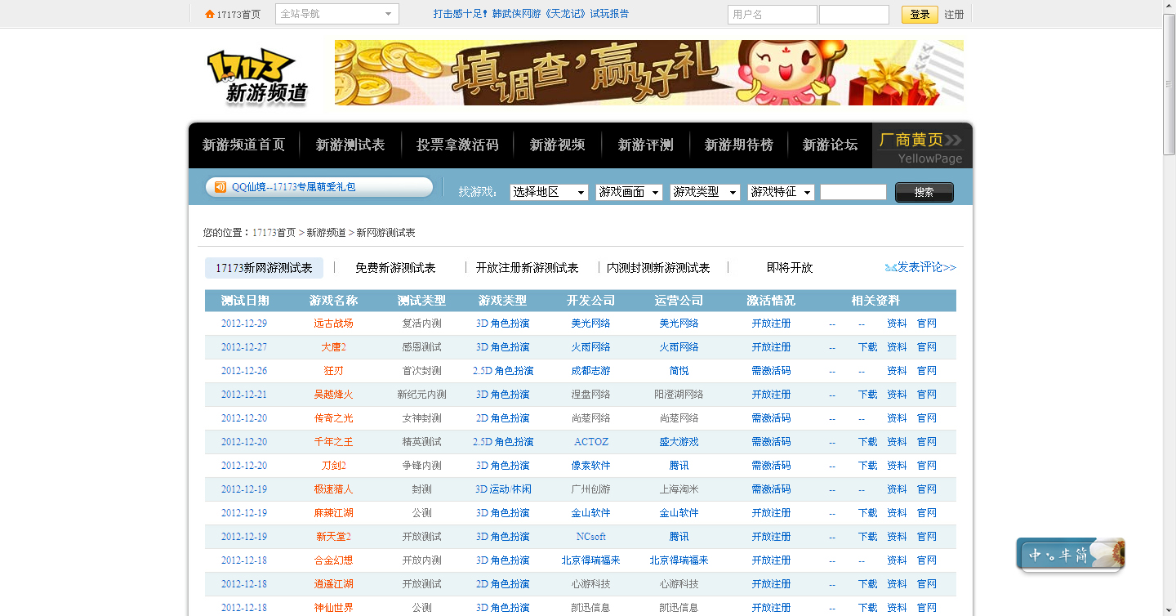Open the 全站导航 site navigation dropdown
This screenshot has height=616, width=1176.
click(x=336, y=14)
